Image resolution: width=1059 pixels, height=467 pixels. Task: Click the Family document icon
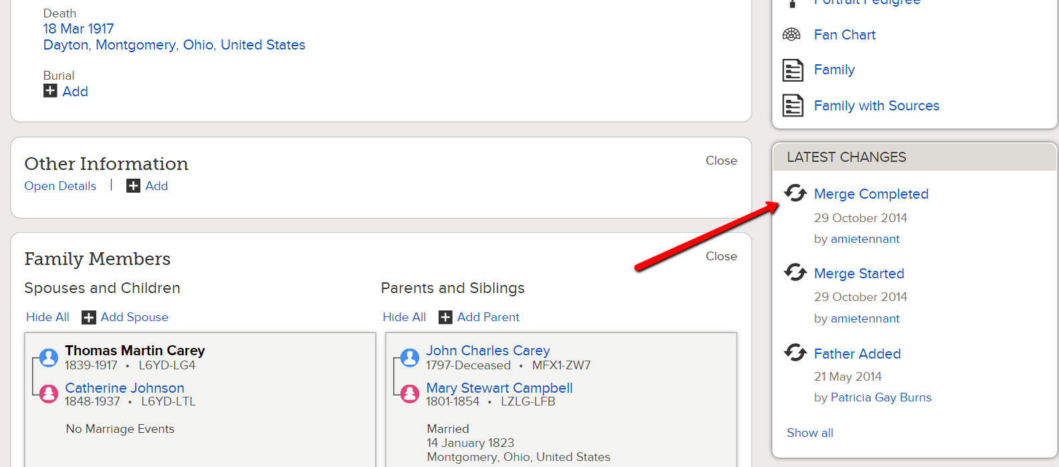[x=793, y=70]
